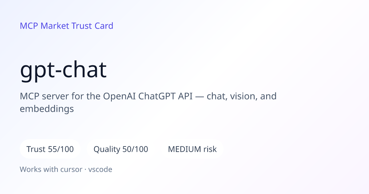Viewport: 369px width, 194px height.
Task: Click the MEDIUM risk badge
Action: [192, 149]
